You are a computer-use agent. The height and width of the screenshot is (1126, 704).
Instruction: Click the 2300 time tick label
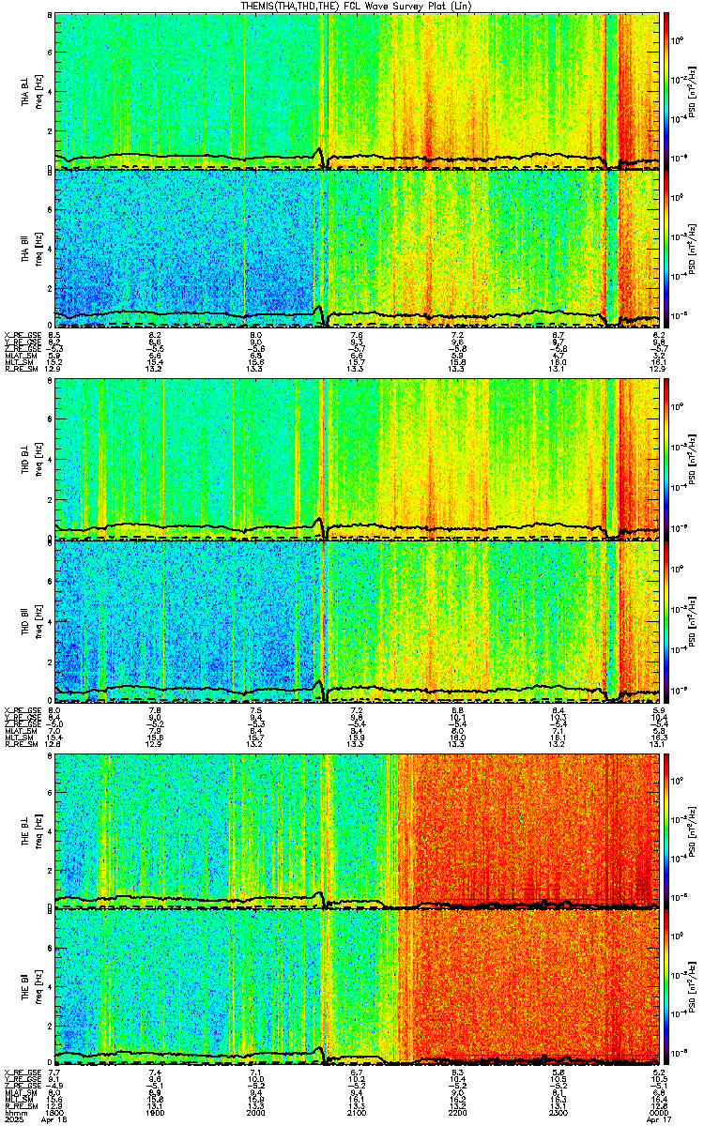tap(557, 1111)
